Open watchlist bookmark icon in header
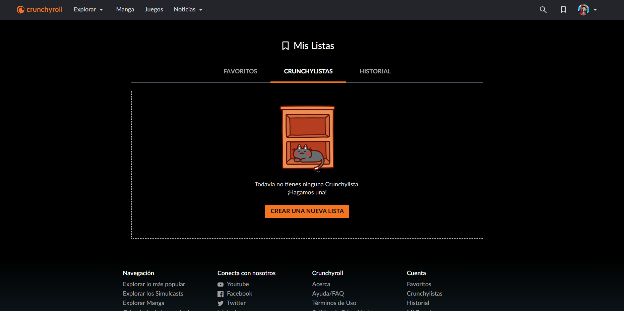This screenshot has width=624, height=311. [x=563, y=10]
